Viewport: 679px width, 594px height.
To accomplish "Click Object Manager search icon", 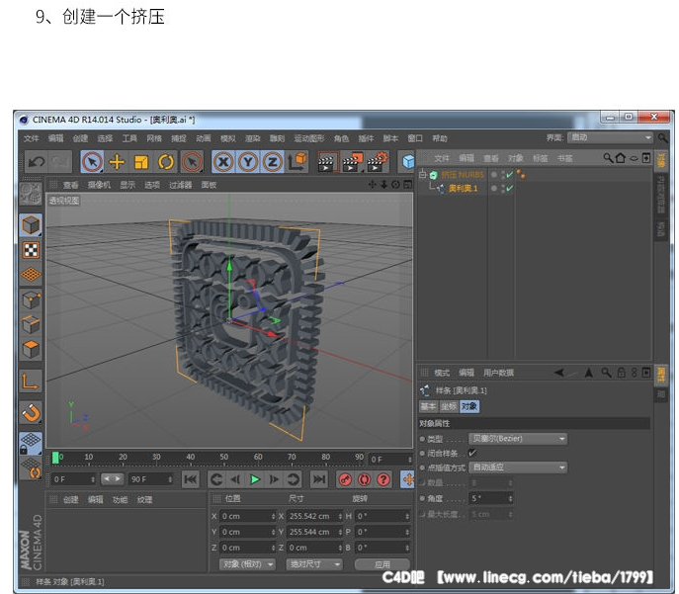I will coord(608,158).
